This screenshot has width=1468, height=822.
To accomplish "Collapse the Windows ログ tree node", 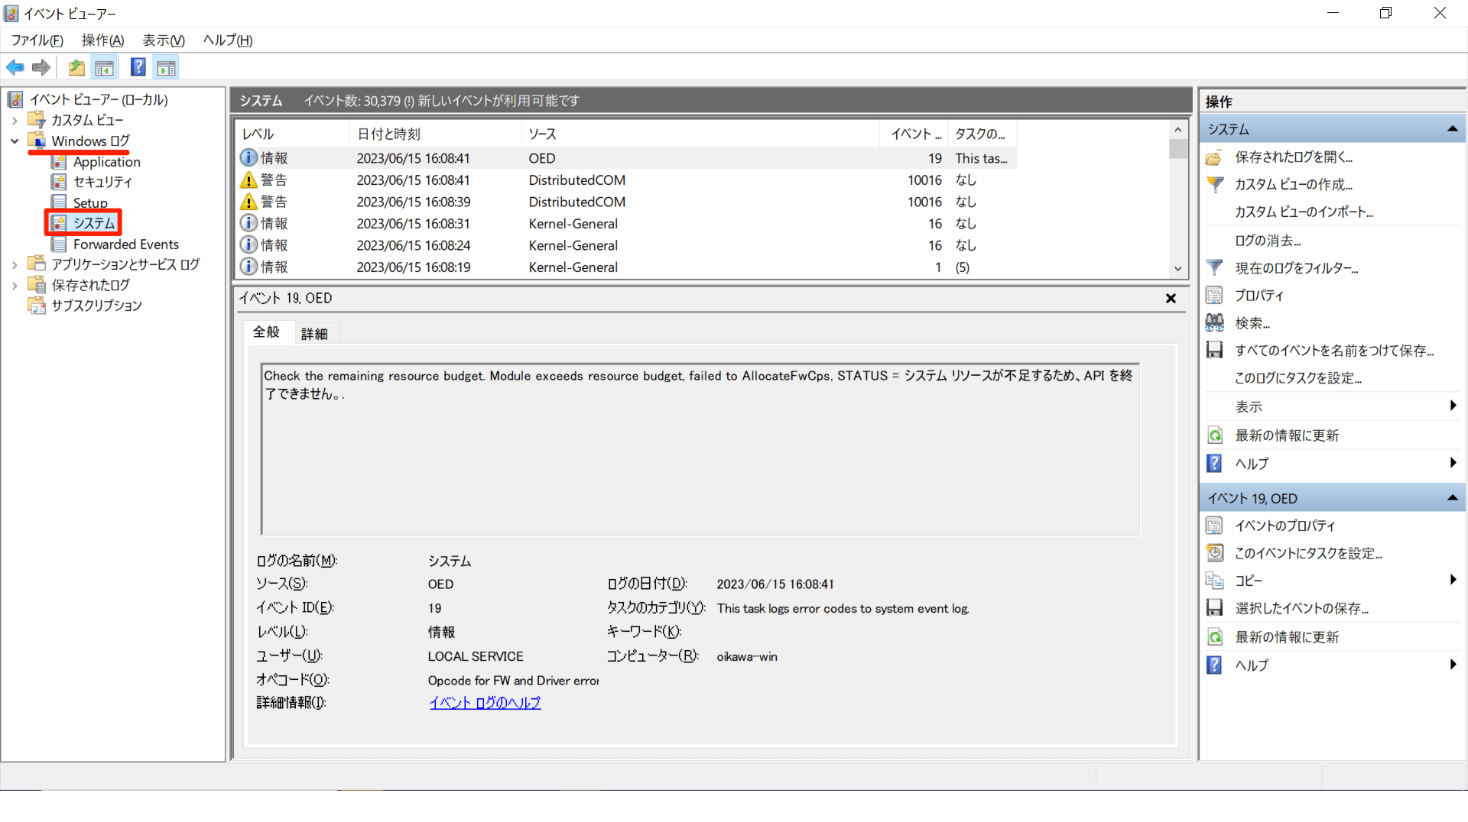I will pyautogui.click(x=15, y=141).
